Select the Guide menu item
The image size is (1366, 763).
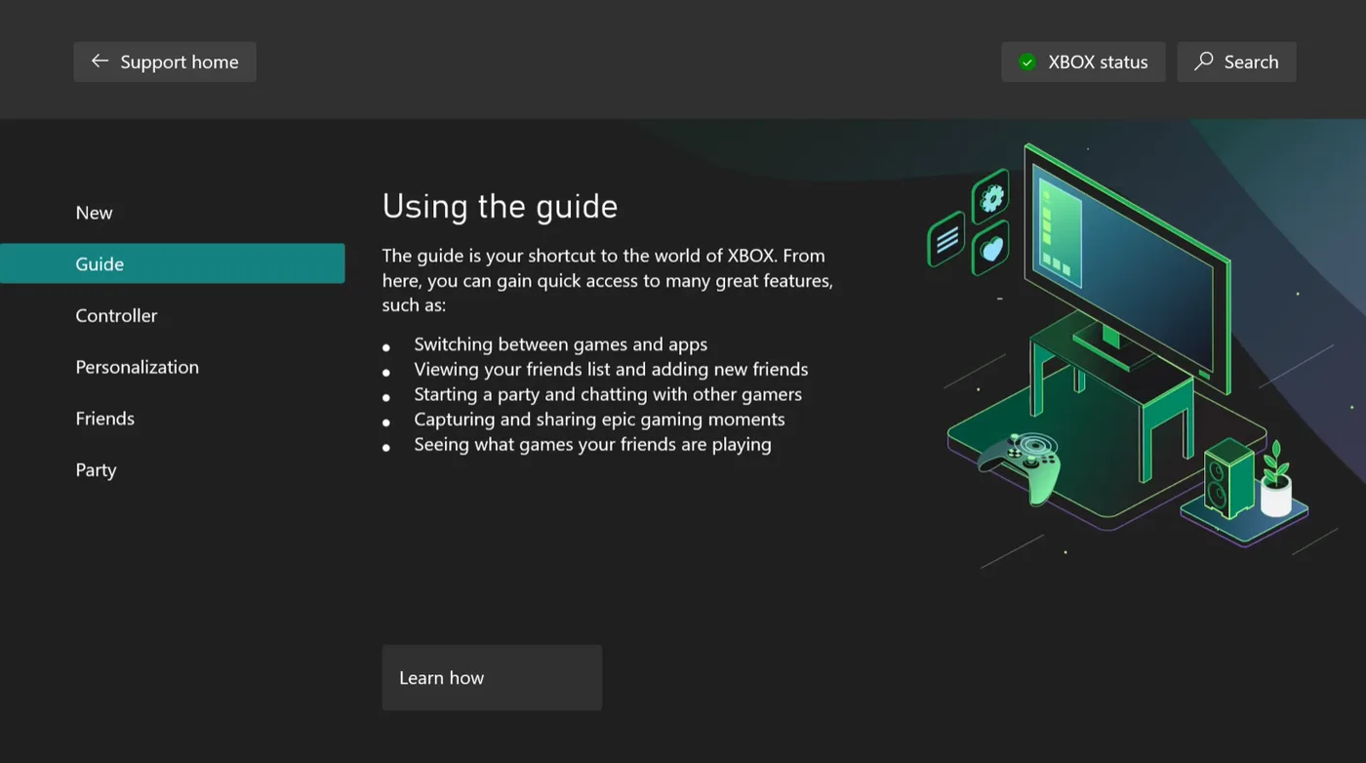[173, 263]
